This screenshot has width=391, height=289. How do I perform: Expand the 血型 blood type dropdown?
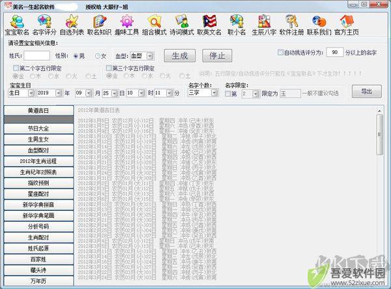point(150,56)
